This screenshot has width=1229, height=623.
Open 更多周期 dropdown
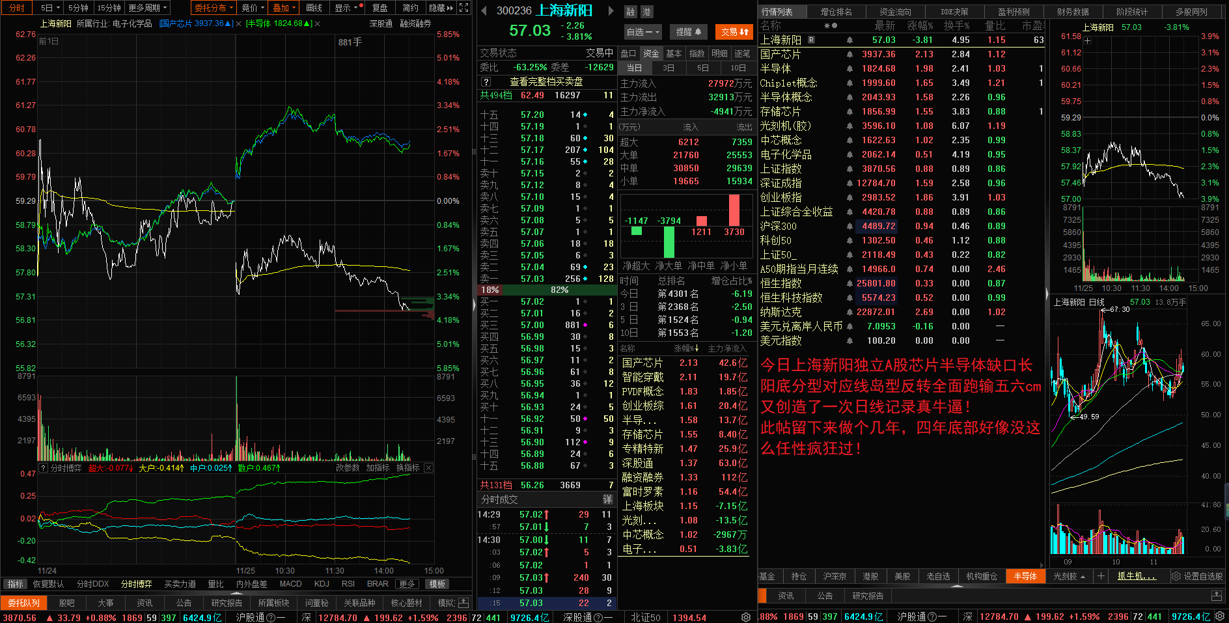click(x=148, y=8)
